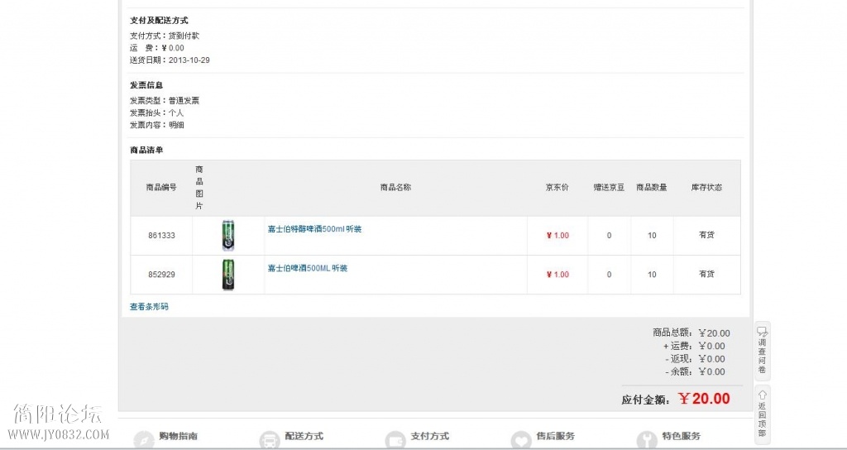Click thumbnail of product 852929

pos(228,275)
